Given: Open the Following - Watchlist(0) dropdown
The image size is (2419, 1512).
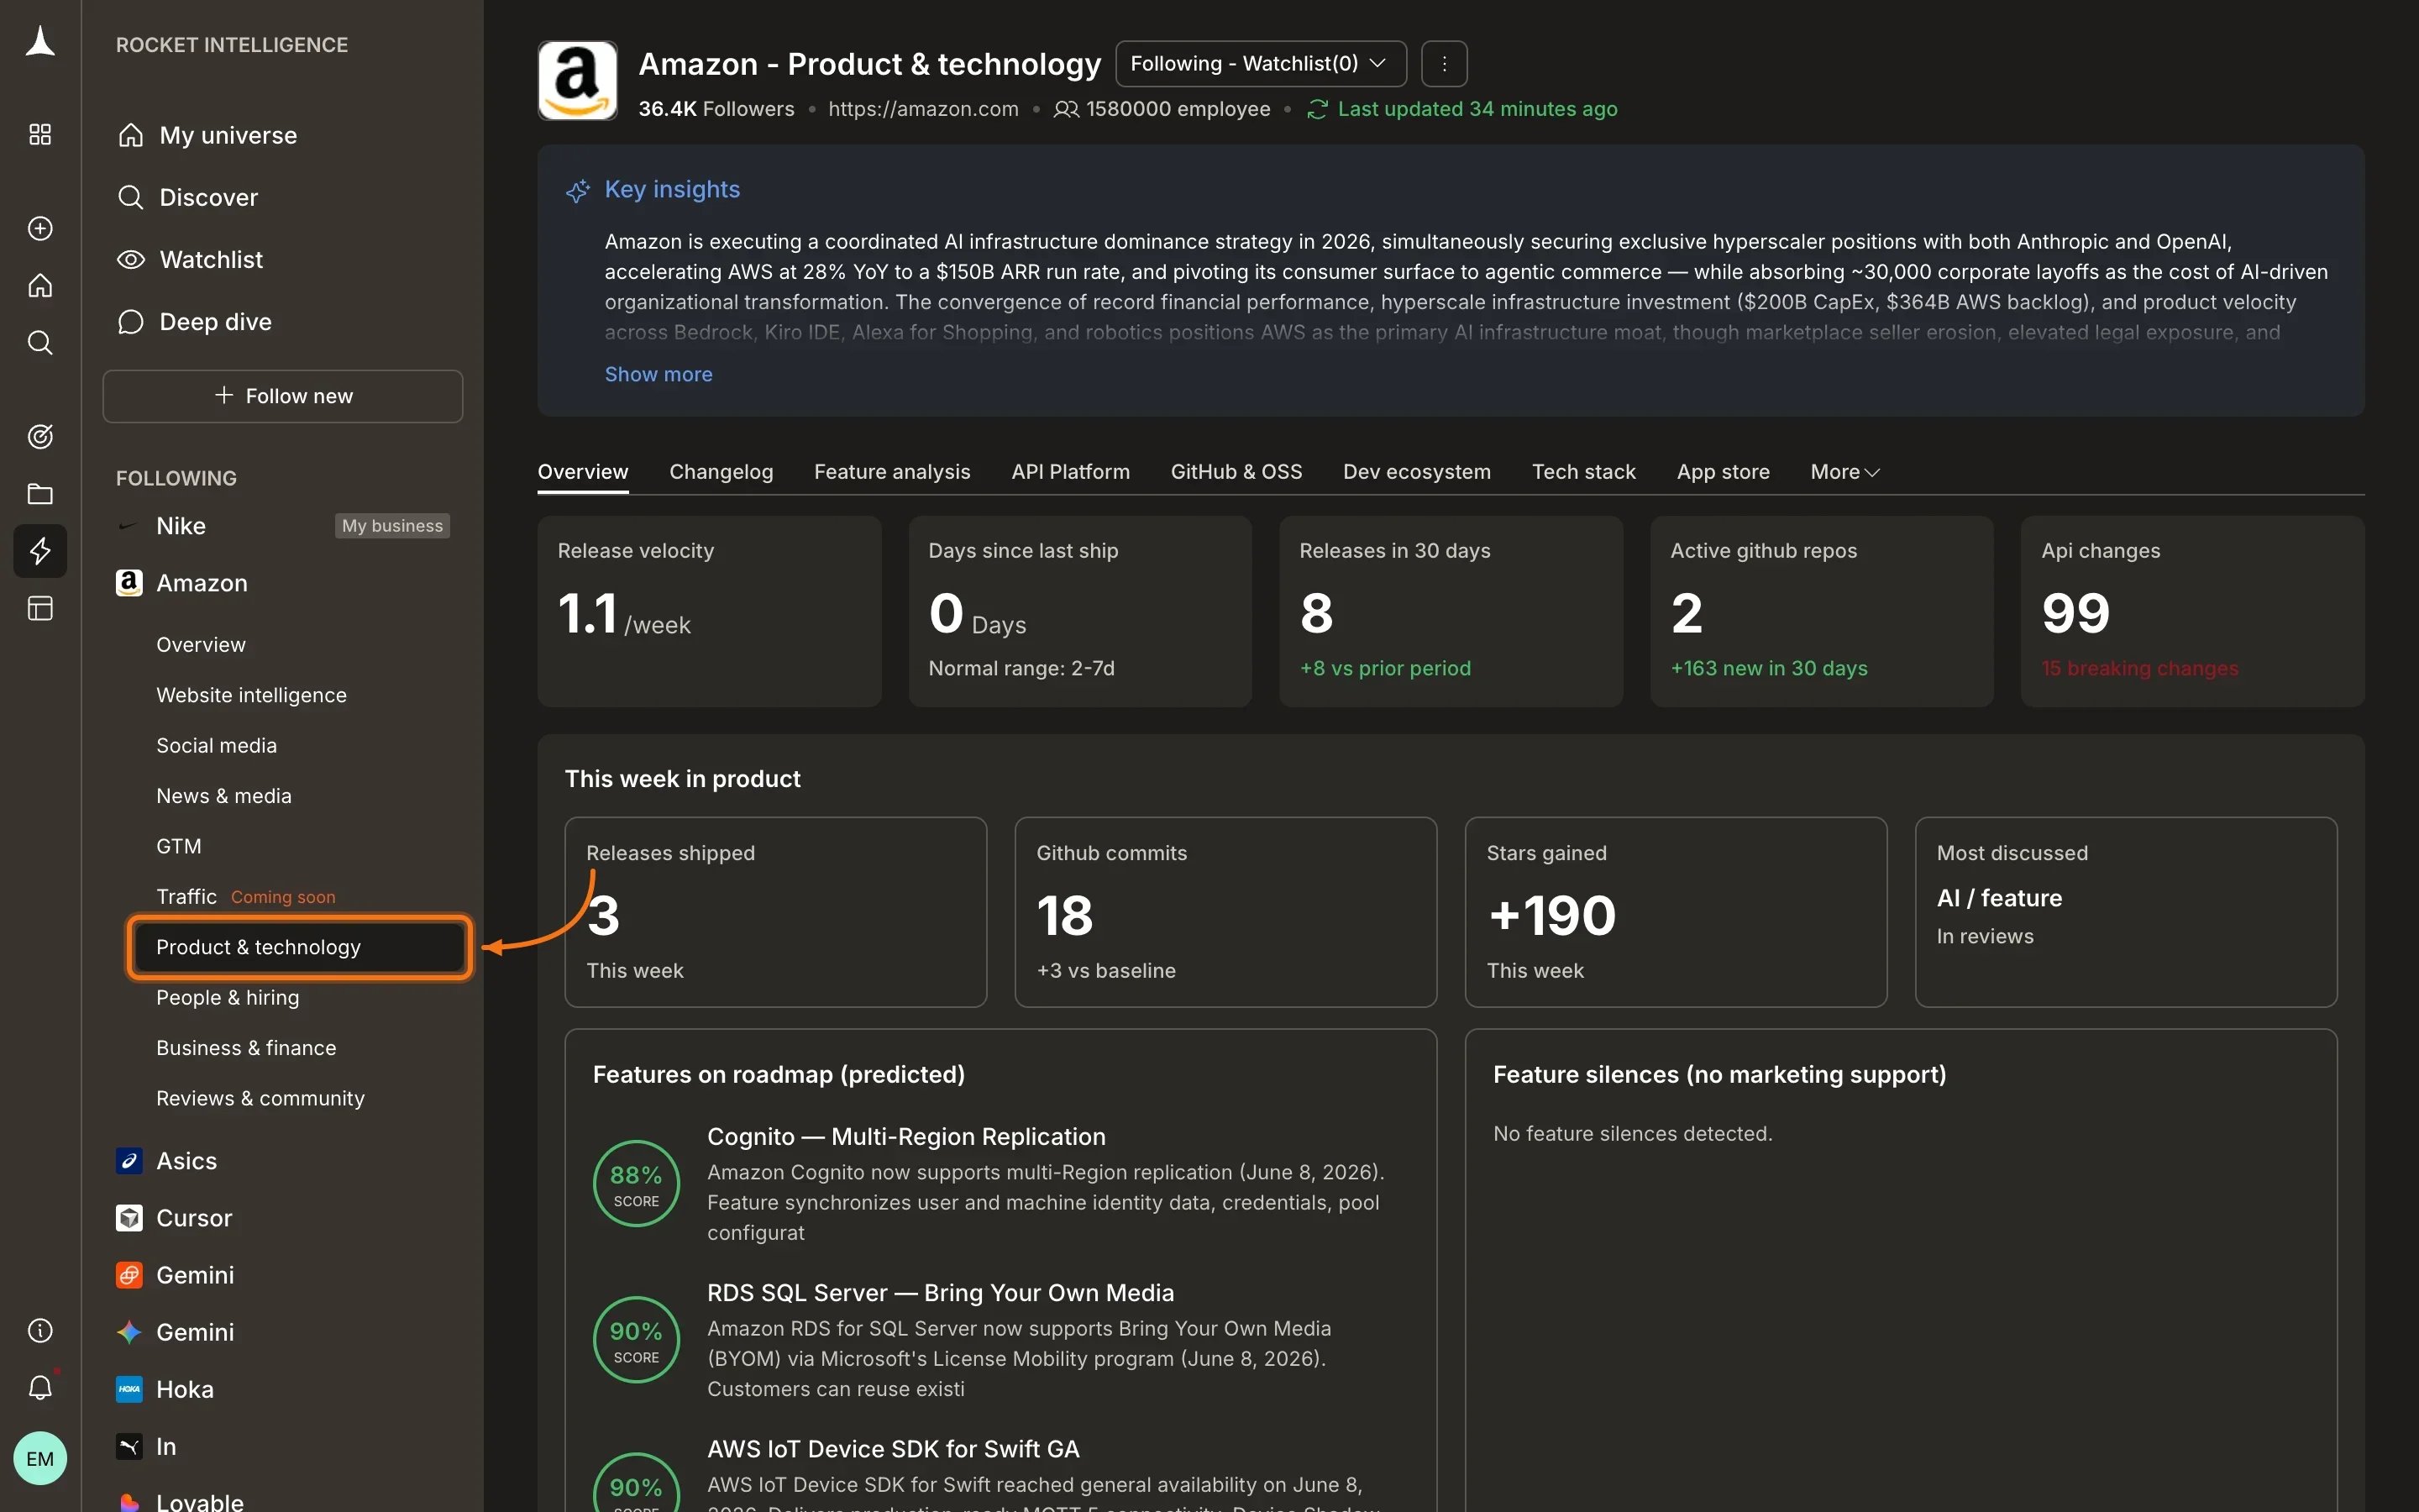Looking at the screenshot, I should pyautogui.click(x=1261, y=64).
